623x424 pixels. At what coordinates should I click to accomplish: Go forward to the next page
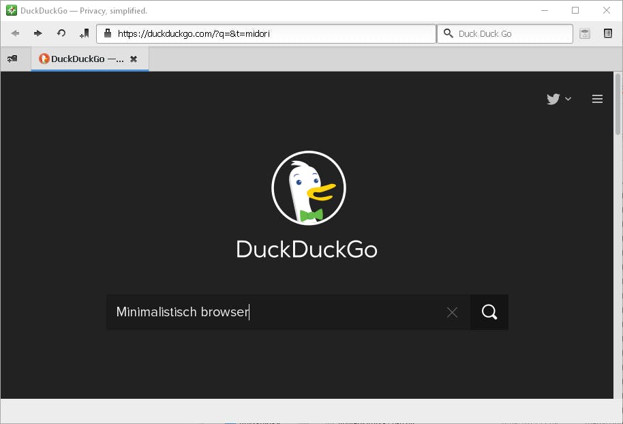37,33
